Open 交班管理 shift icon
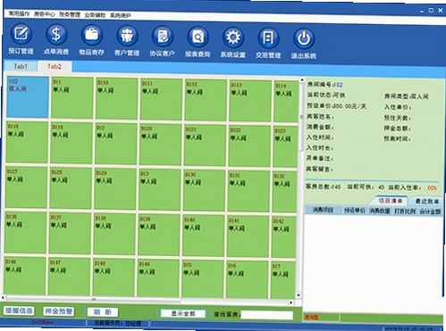This screenshot has width=446, height=331. (268, 44)
